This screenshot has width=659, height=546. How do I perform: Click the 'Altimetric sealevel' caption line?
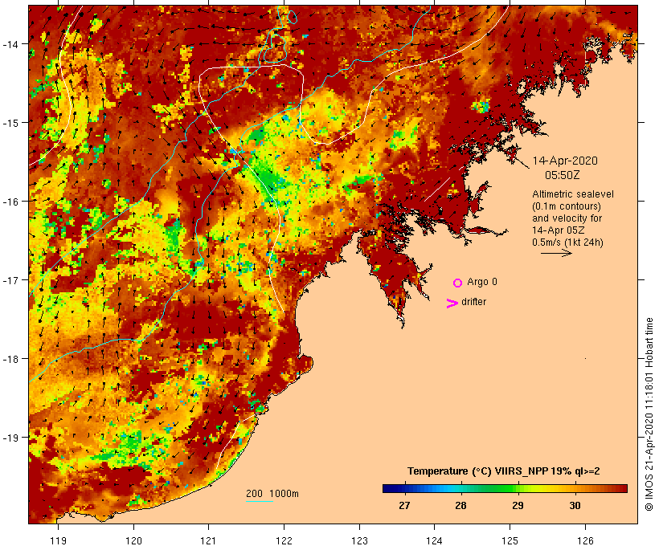[573, 194]
